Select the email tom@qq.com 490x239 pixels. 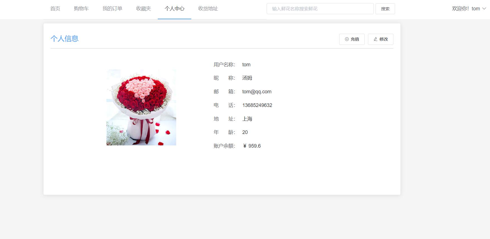point(257,92)
